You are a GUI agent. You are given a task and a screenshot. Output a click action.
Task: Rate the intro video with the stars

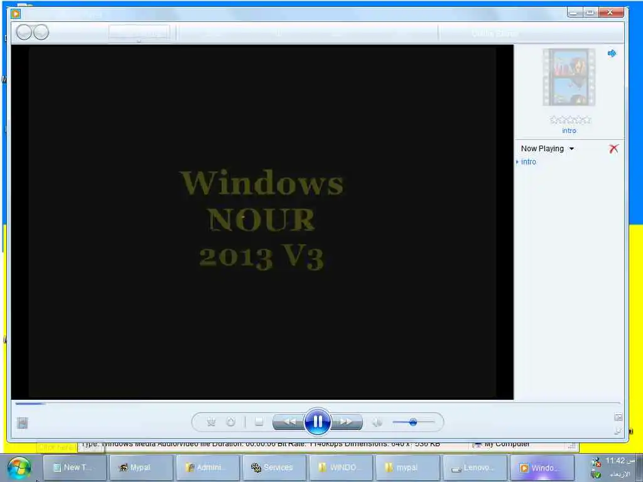(570, 120)
